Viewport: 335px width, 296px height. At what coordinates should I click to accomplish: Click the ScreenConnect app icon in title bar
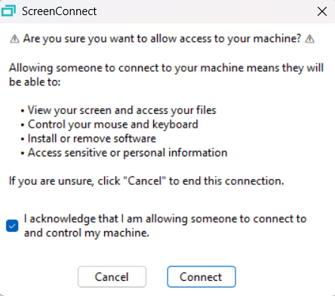click(x=8, y=11)
